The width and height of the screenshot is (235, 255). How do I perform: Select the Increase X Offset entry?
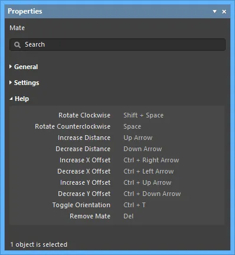(x=85, y=160)
